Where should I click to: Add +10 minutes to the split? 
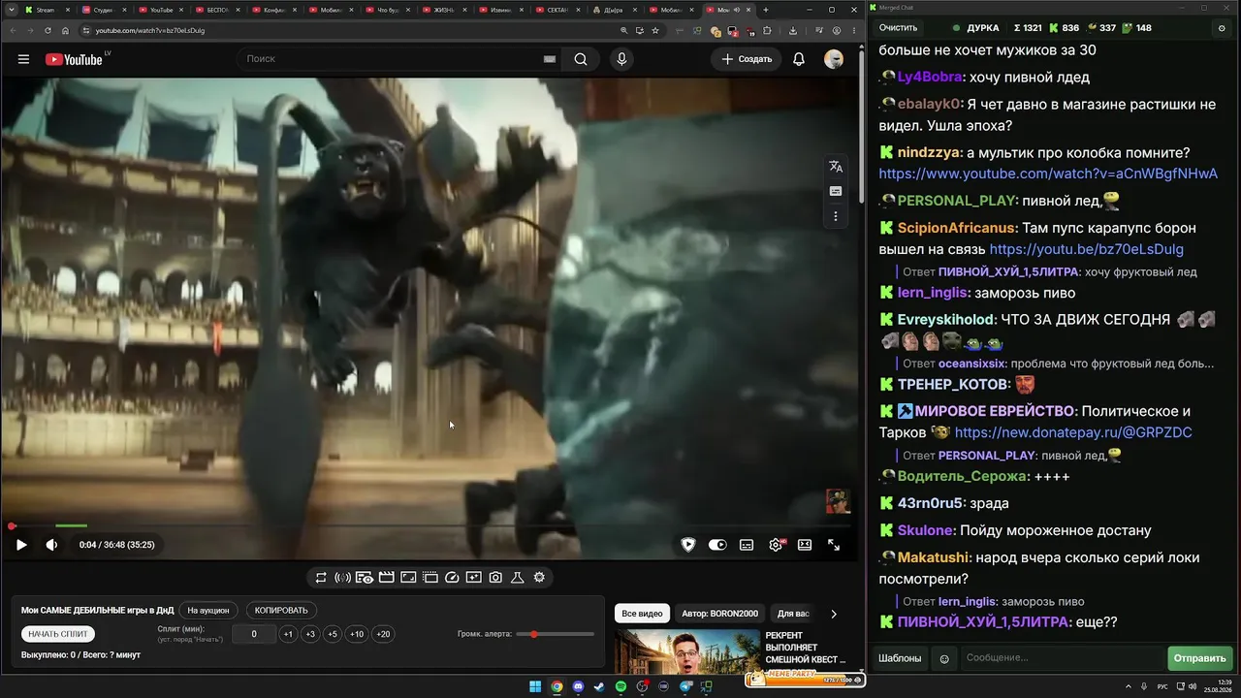pyautogui.click(x=357, y=634)
